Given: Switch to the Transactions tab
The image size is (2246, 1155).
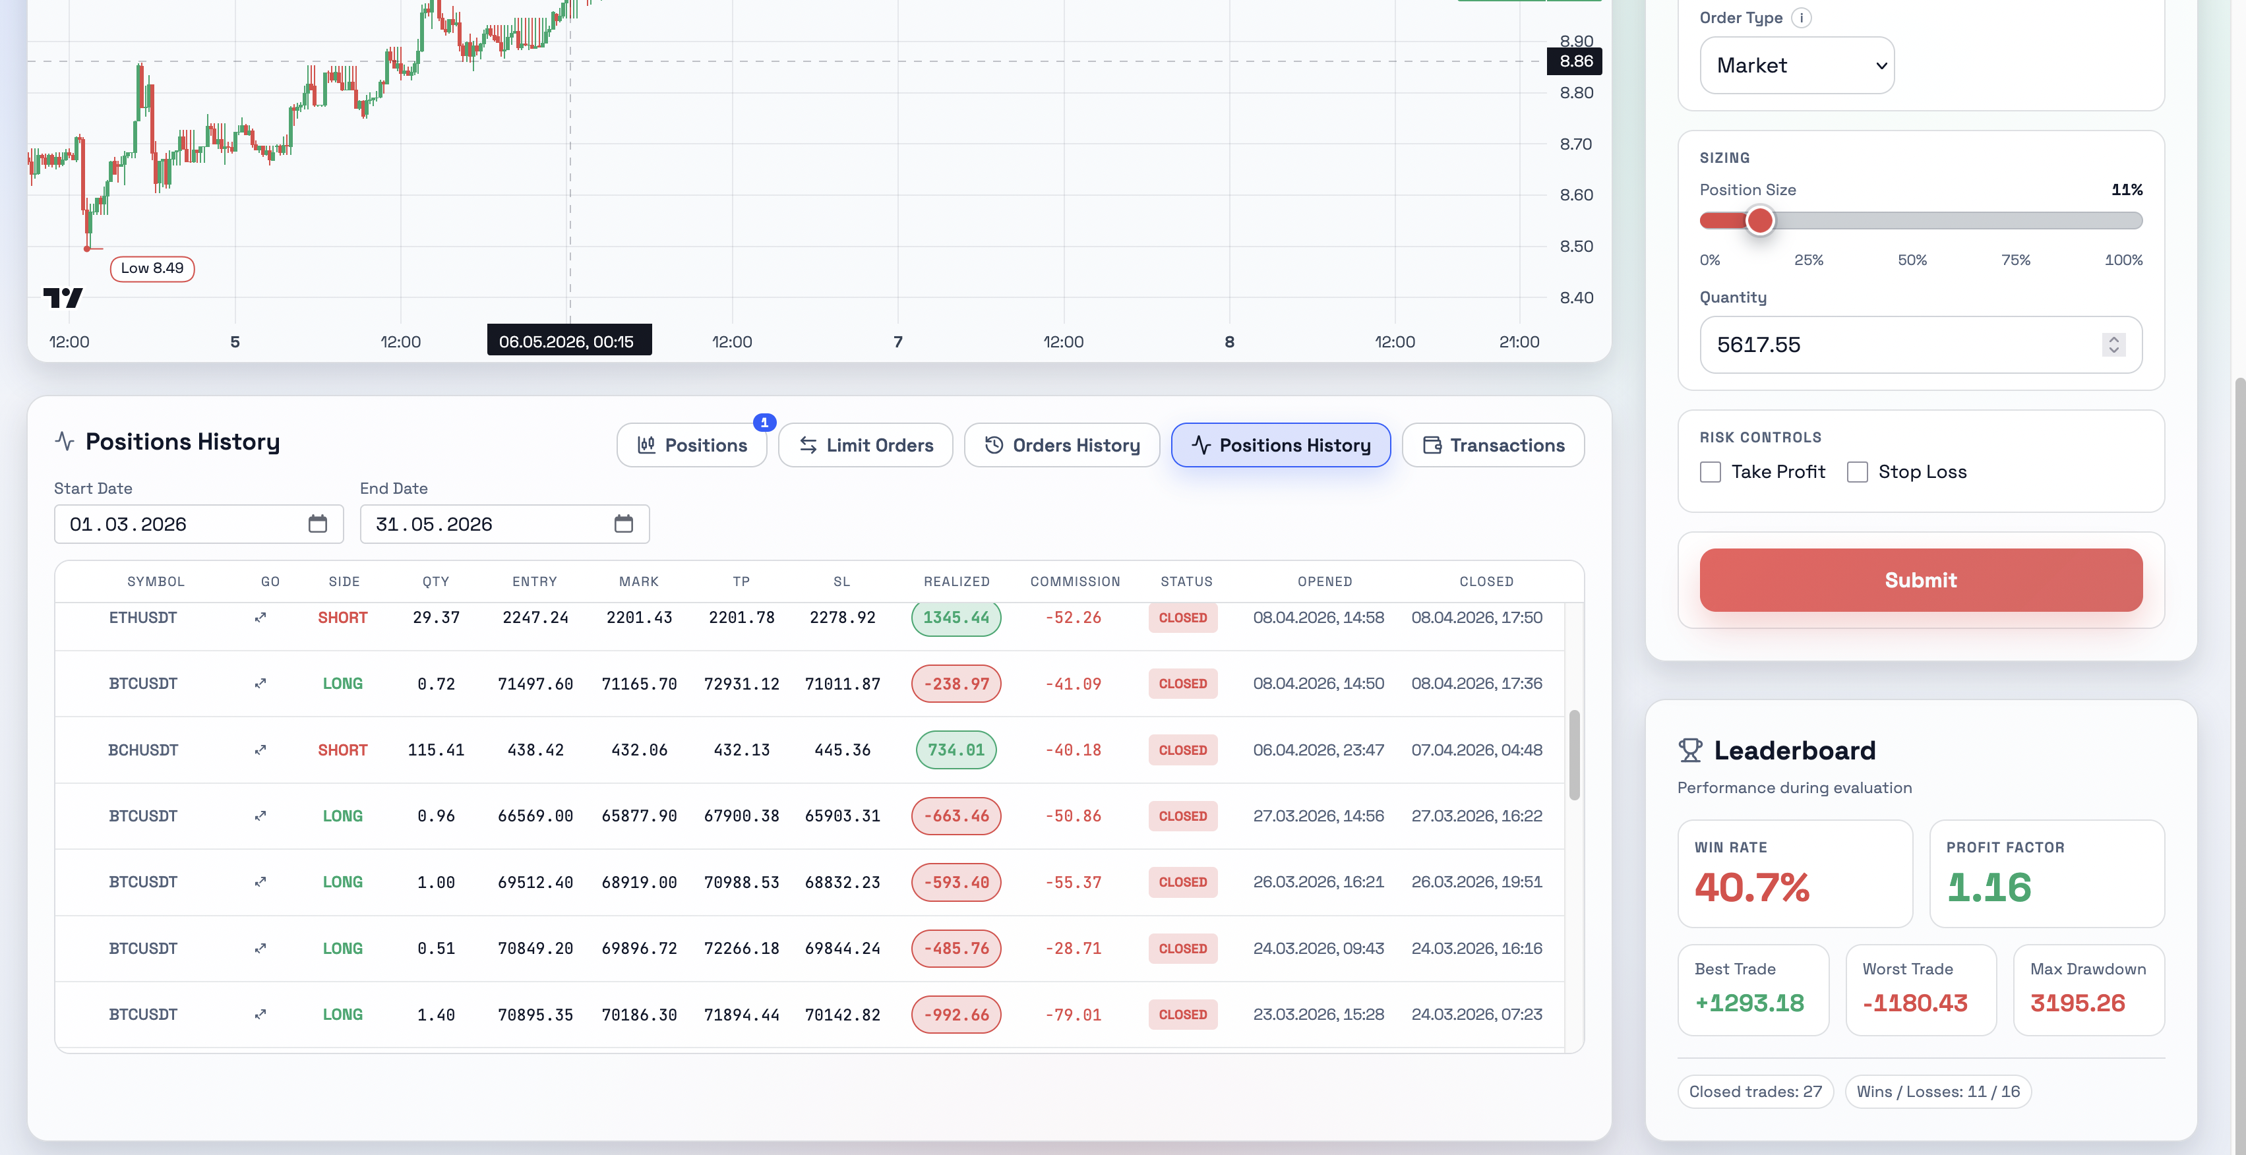Looking at the screenshot, I should pyautogui.click(x=1494, y=446).
